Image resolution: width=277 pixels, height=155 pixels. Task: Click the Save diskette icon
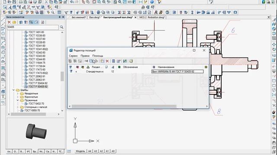pyautogui.click(x=14, y=2)
